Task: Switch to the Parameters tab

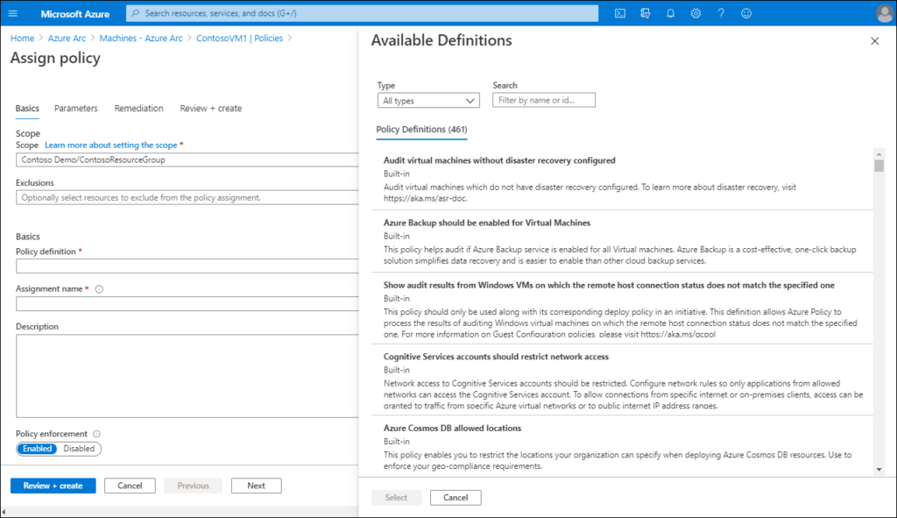Action: coord(76,109)
